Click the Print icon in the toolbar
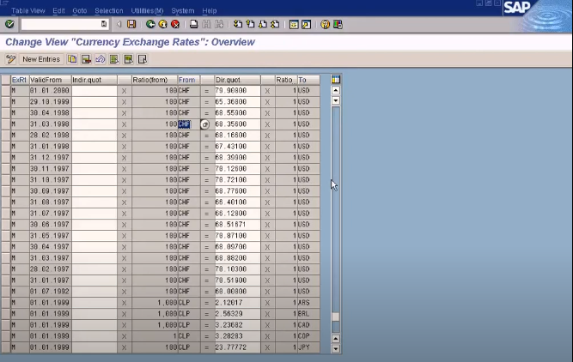Screen dimensions: 573x362 tap(193, 24)
